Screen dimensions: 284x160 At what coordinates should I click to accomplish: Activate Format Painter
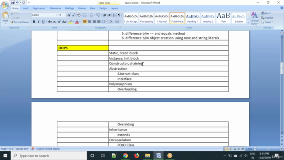click(x=20, y=22)
